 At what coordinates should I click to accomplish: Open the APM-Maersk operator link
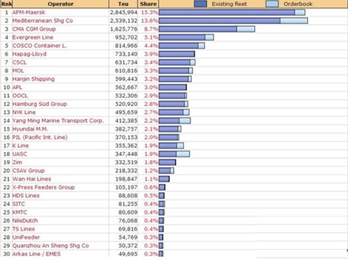(x=29, y=12)
